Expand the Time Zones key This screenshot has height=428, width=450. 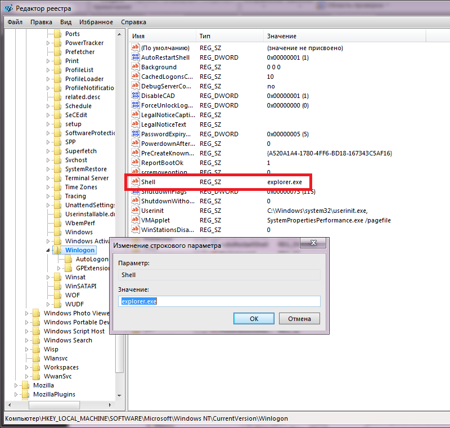48,188
